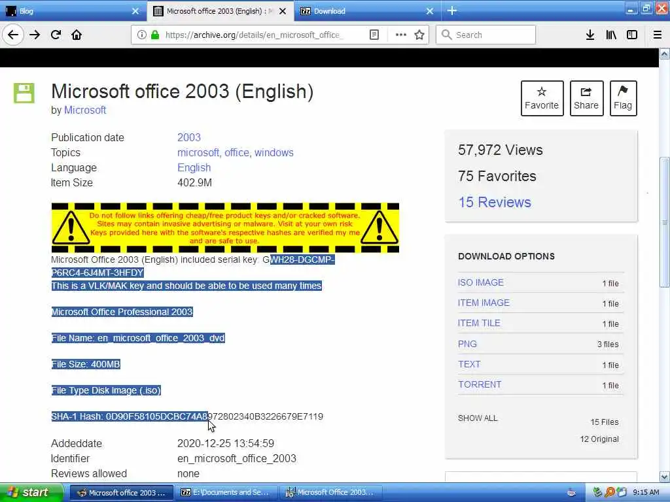Click the SHA-1 Hash line
The width and height of the screenshot is (670, 502).
187,416
